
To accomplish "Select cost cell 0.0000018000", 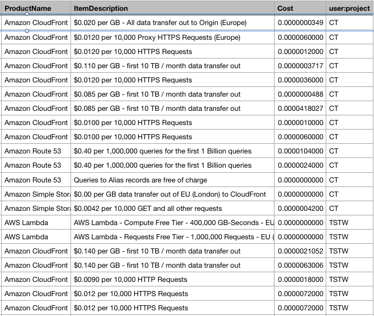I will click(300, 280).
